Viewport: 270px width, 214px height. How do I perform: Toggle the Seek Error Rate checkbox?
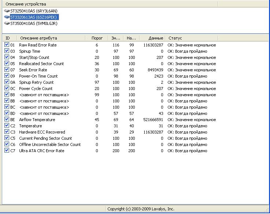[x=7, y=70]
